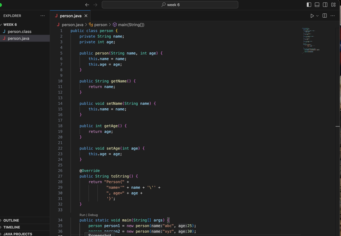
Task: Run person.java using the play button
Action: tap(312, 16)
